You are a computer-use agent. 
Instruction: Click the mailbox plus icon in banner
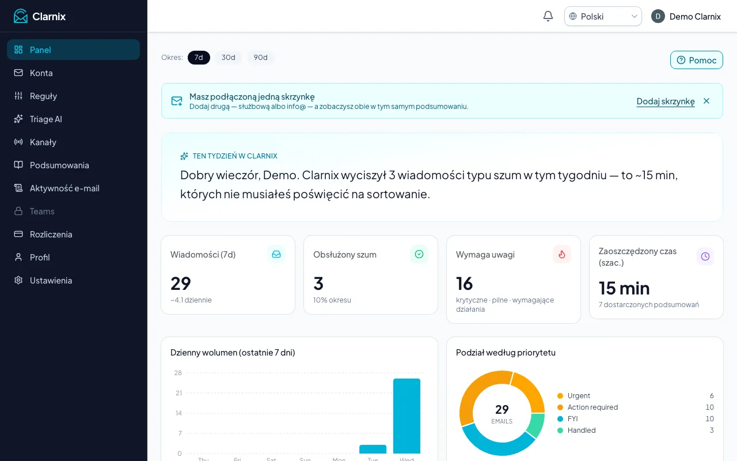(177, 101)
